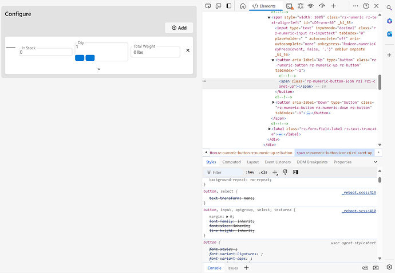Open the DevTools three-dot customize menu
Screen dimensions: 395x273
coord(355,6)
